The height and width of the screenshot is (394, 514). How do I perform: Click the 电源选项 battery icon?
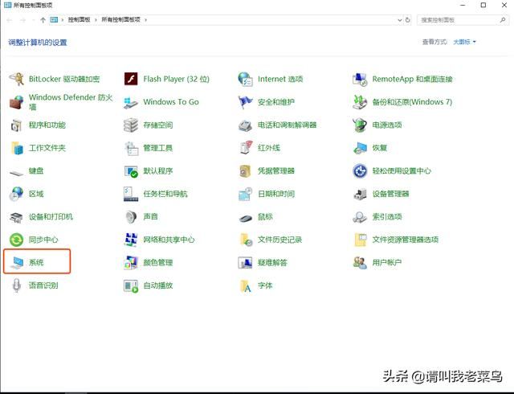click(360, 125)
